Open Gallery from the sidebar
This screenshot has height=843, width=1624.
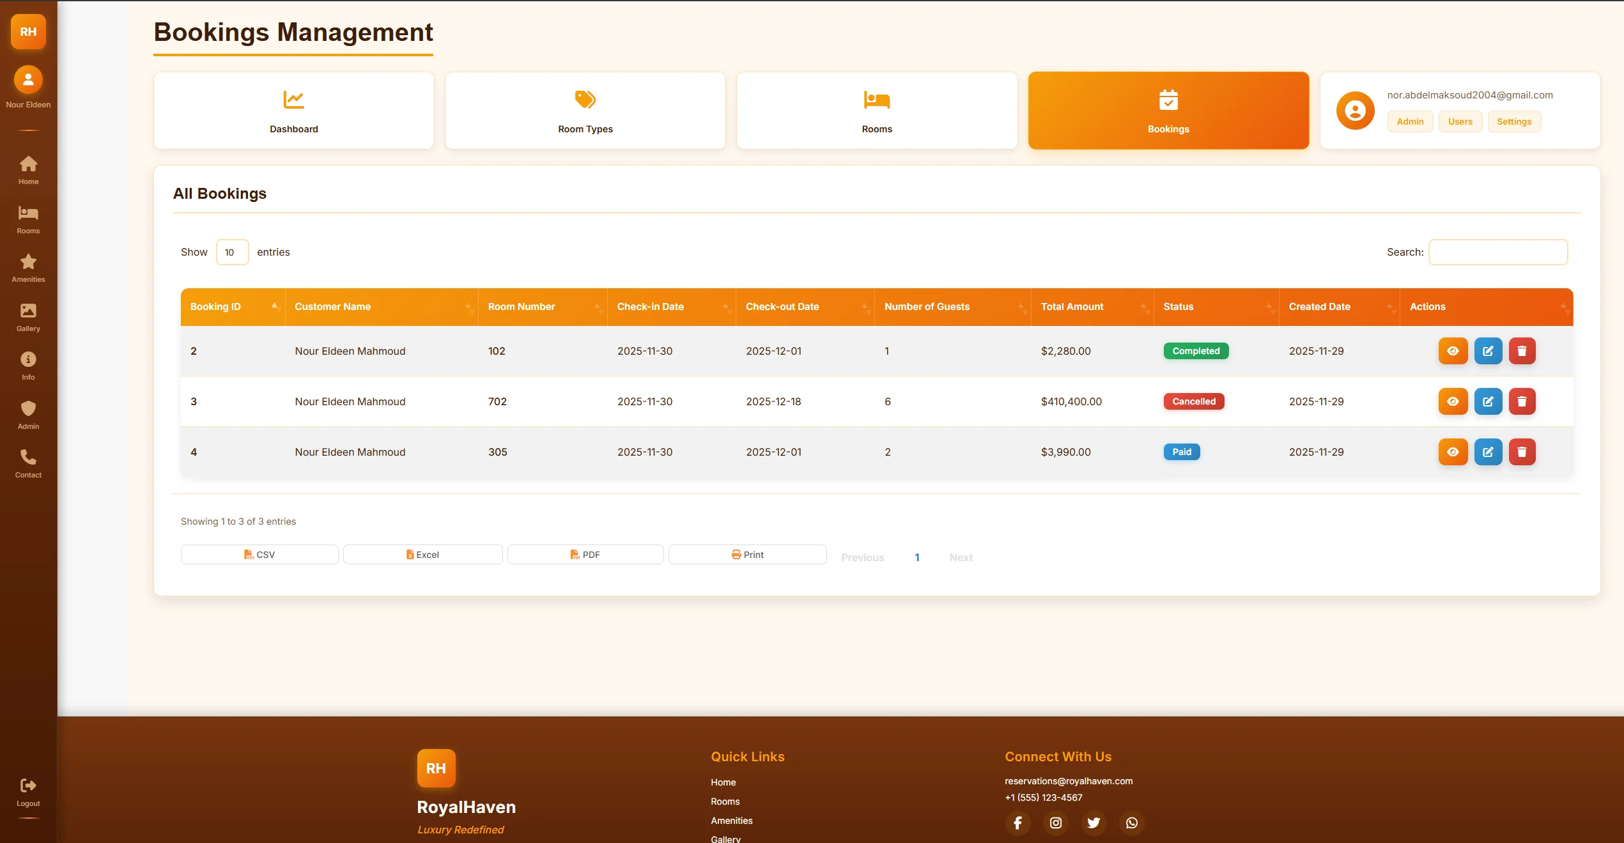pos(28,317)
